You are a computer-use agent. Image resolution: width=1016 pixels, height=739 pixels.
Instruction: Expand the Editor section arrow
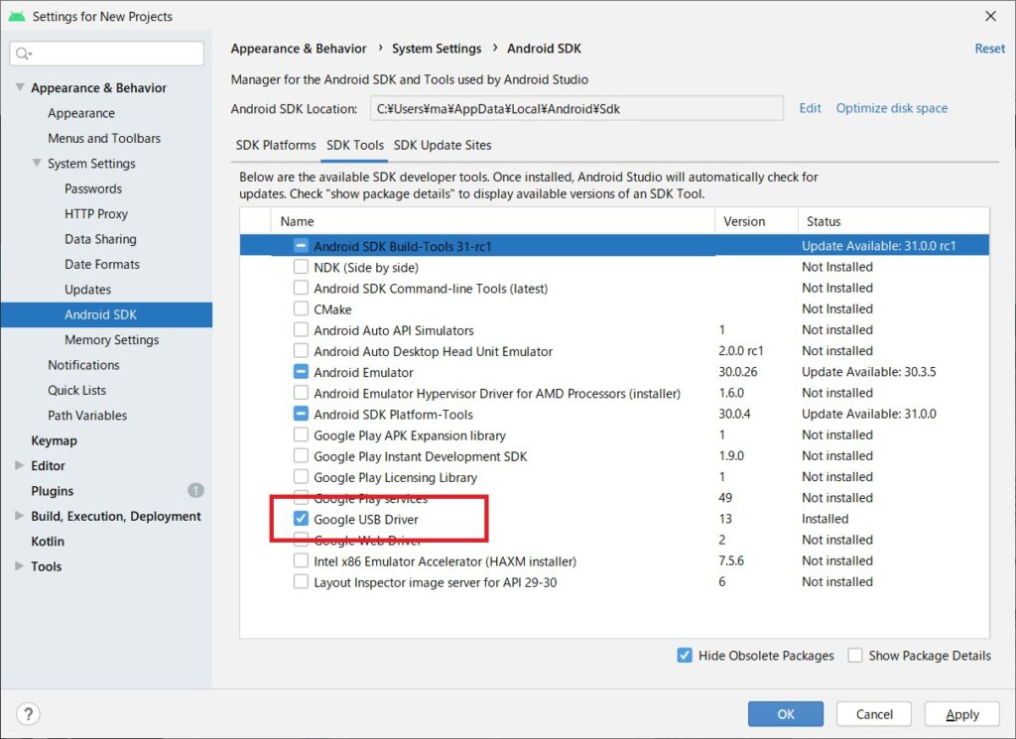pos(20,465)
